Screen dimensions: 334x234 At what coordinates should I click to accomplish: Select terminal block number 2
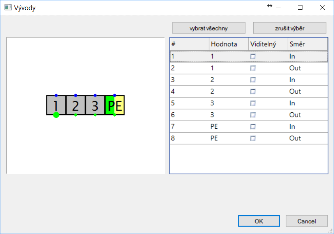76,105
